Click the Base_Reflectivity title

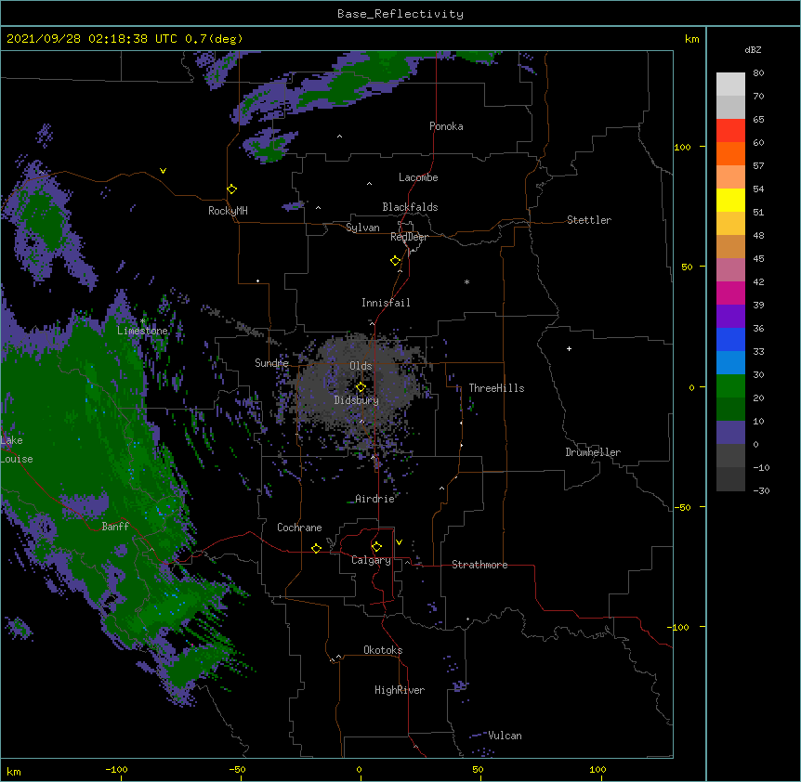point(400,14)
